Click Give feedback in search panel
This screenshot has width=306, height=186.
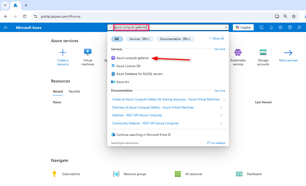coord(216,143)
